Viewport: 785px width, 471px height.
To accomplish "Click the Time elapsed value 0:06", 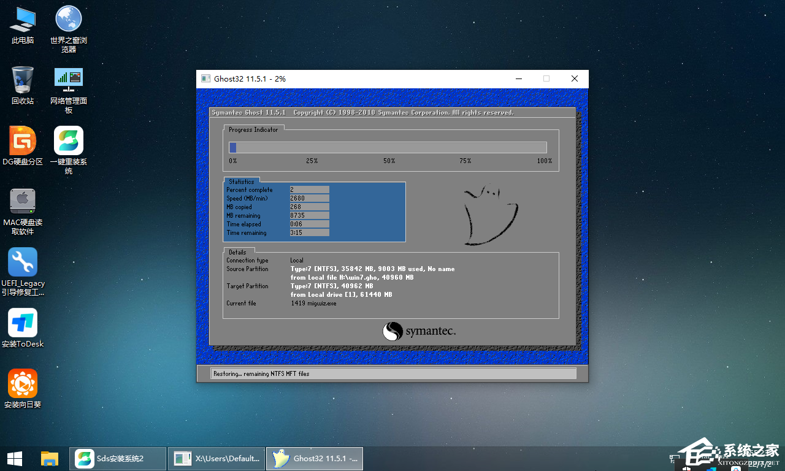I will tap(309, 224).
